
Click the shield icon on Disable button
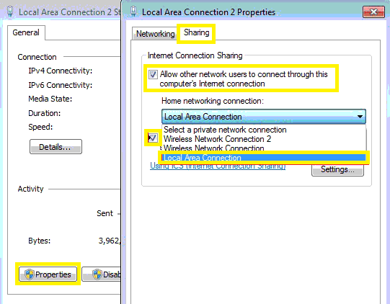click(x=97, y=274)
